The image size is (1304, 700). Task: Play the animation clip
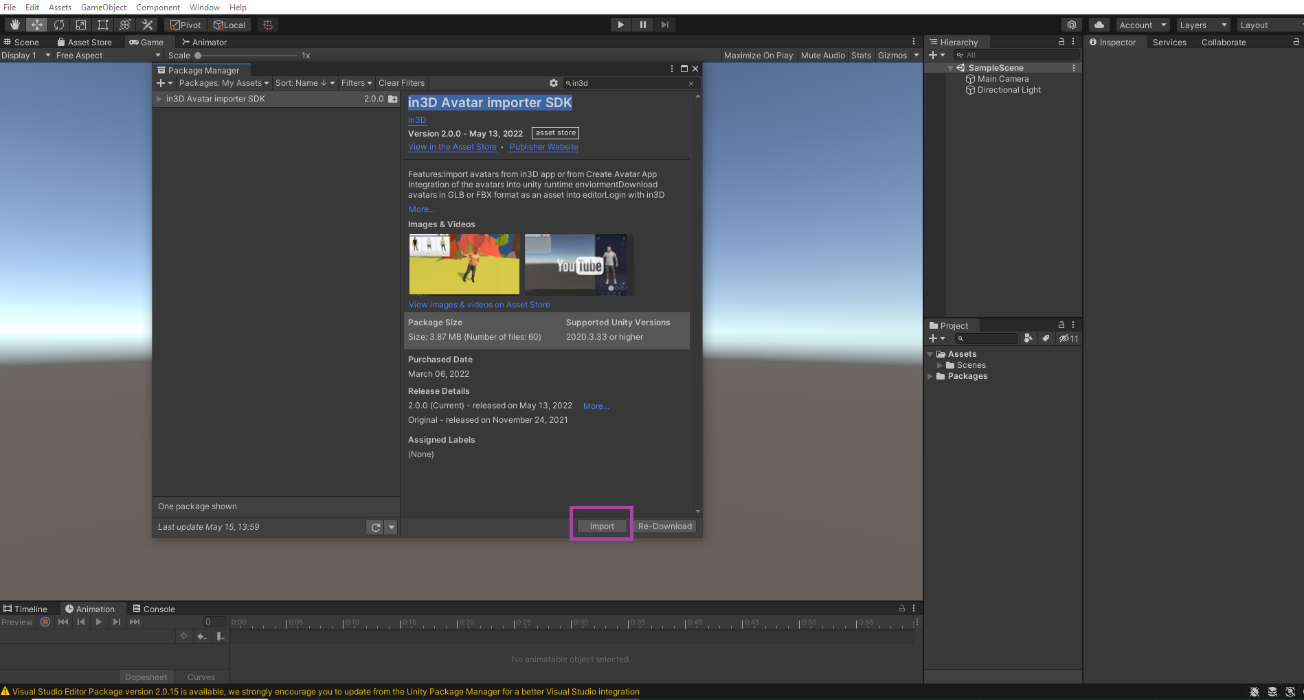pyautogui.click(x=99, y=622)
